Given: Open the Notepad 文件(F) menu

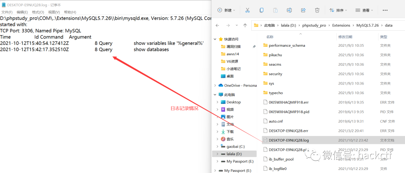Looking at the screenshot, I should (x=7, y=12).
